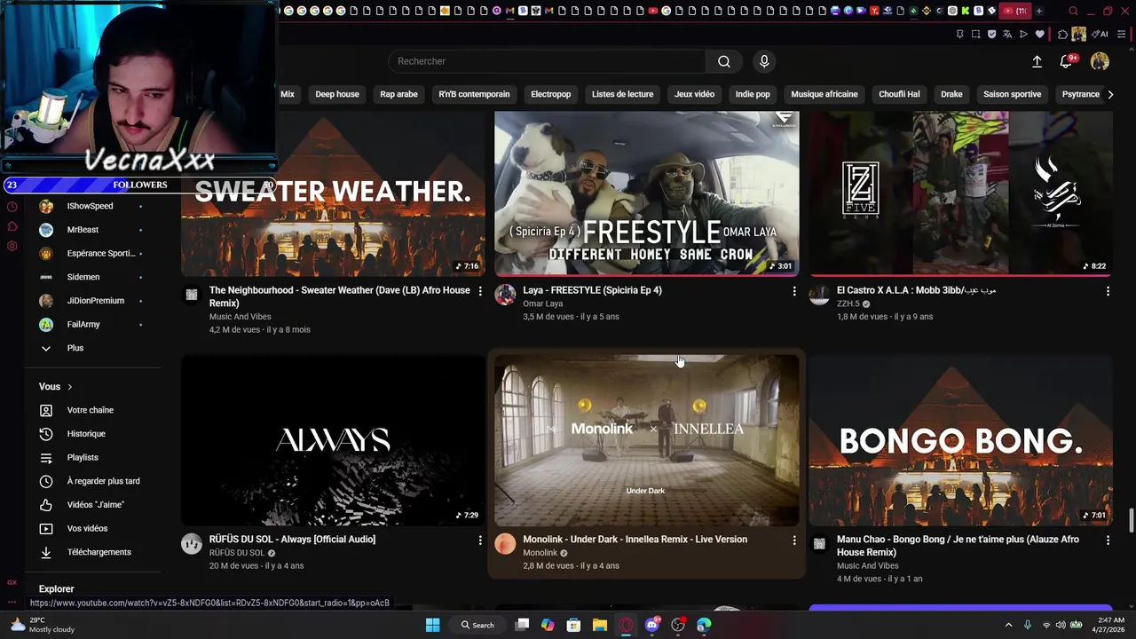Open more options for Laya FREESTYLE video
This screenshot has height=639, width=1136.
[x=793, y=291]
